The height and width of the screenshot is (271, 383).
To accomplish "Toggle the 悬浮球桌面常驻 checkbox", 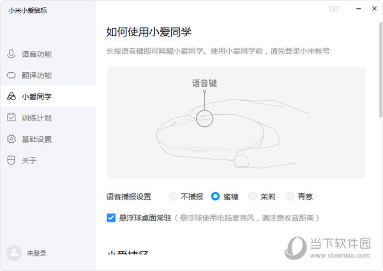I will coord(111,217).
